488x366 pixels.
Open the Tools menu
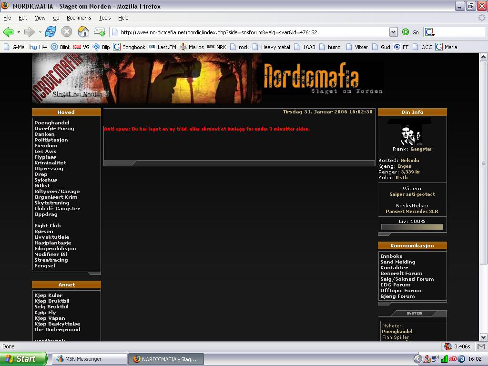[x=104, y=18]
